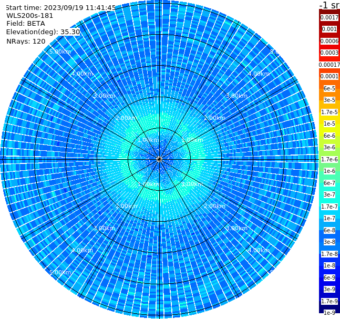This screenshot has width=340, height=319.
Task: Click the 1e-8 colorbar label
Action: 329,265
